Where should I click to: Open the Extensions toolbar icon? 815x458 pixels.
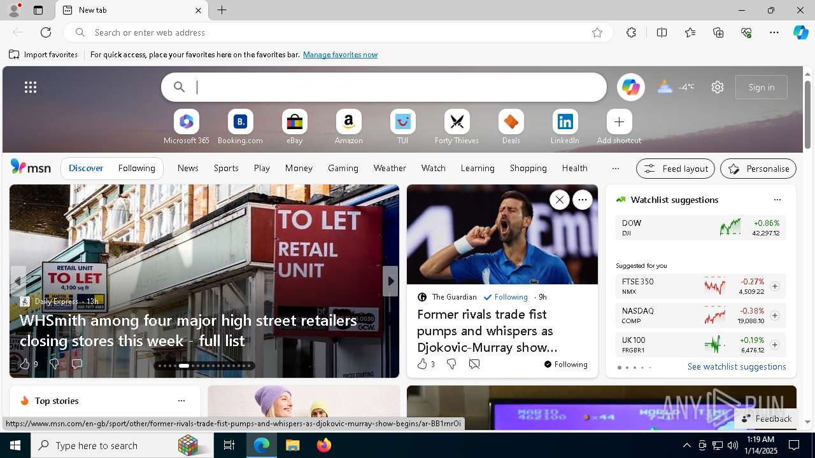[x=631, y=32]
